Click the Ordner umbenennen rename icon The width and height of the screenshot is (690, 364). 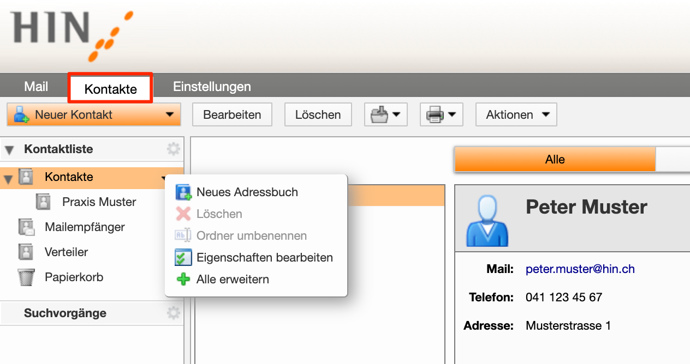[x=183, y=236]
